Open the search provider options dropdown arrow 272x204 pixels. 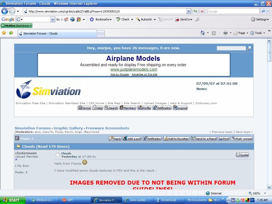(268, 12)
